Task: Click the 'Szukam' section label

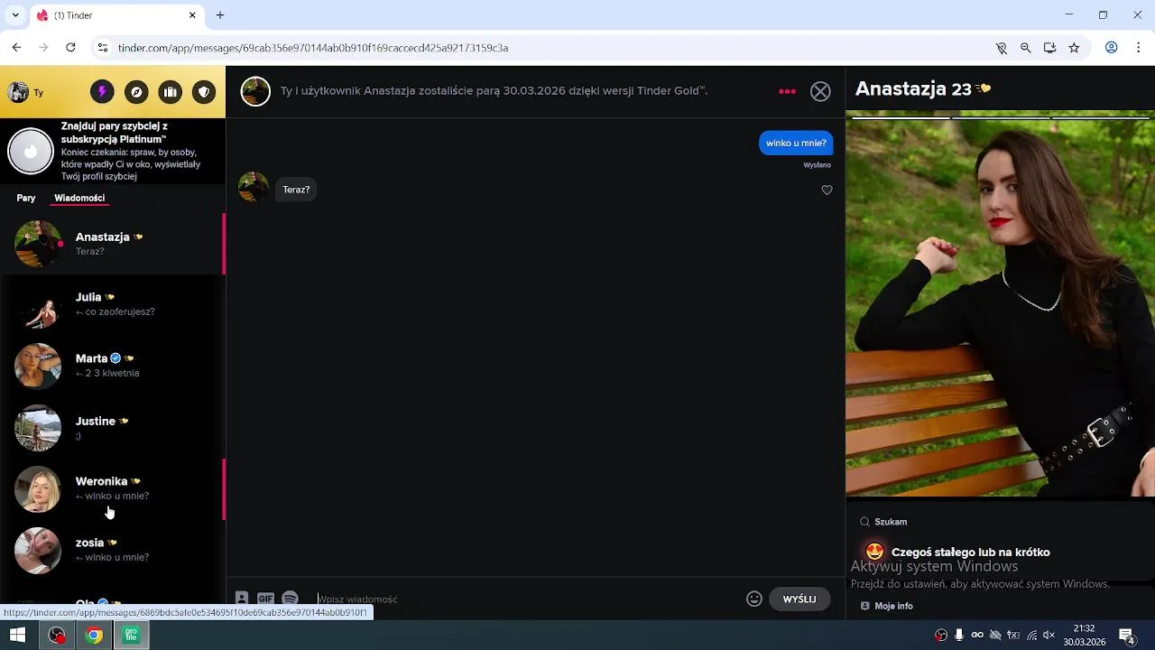Action: [891, 522]
